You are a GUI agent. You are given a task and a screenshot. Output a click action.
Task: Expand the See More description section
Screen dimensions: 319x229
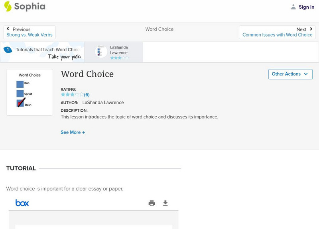[73, 132]
